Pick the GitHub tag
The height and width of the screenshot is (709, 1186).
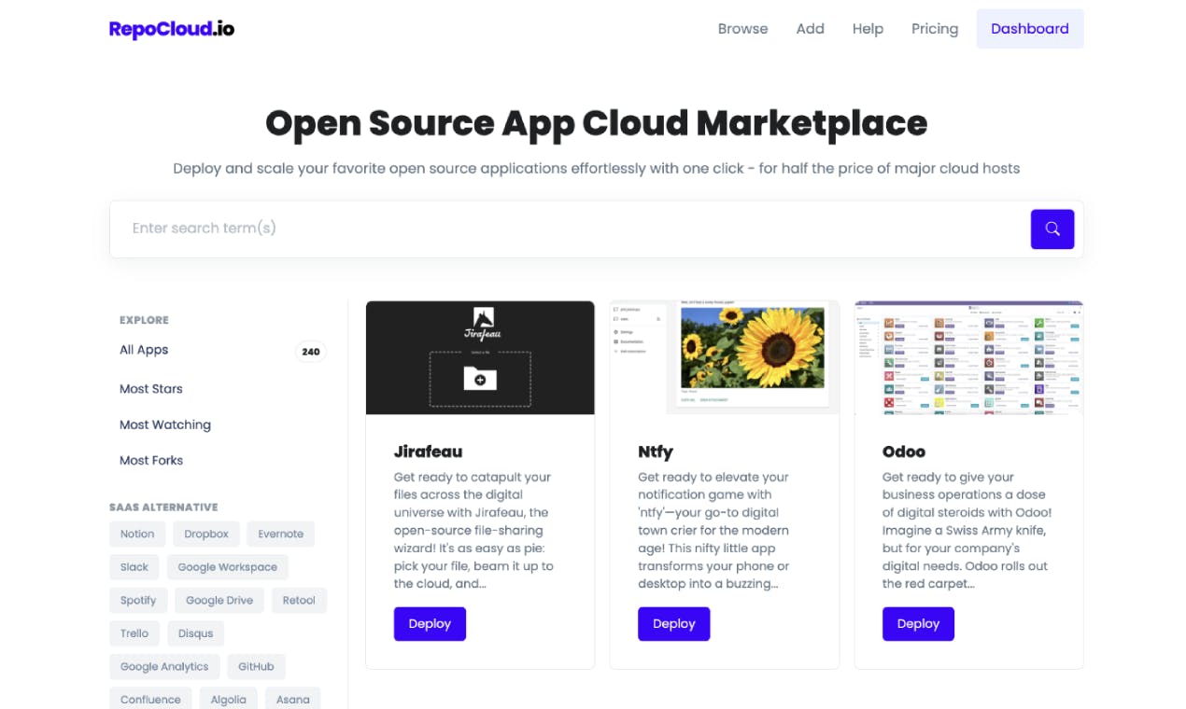pos(256,666)
